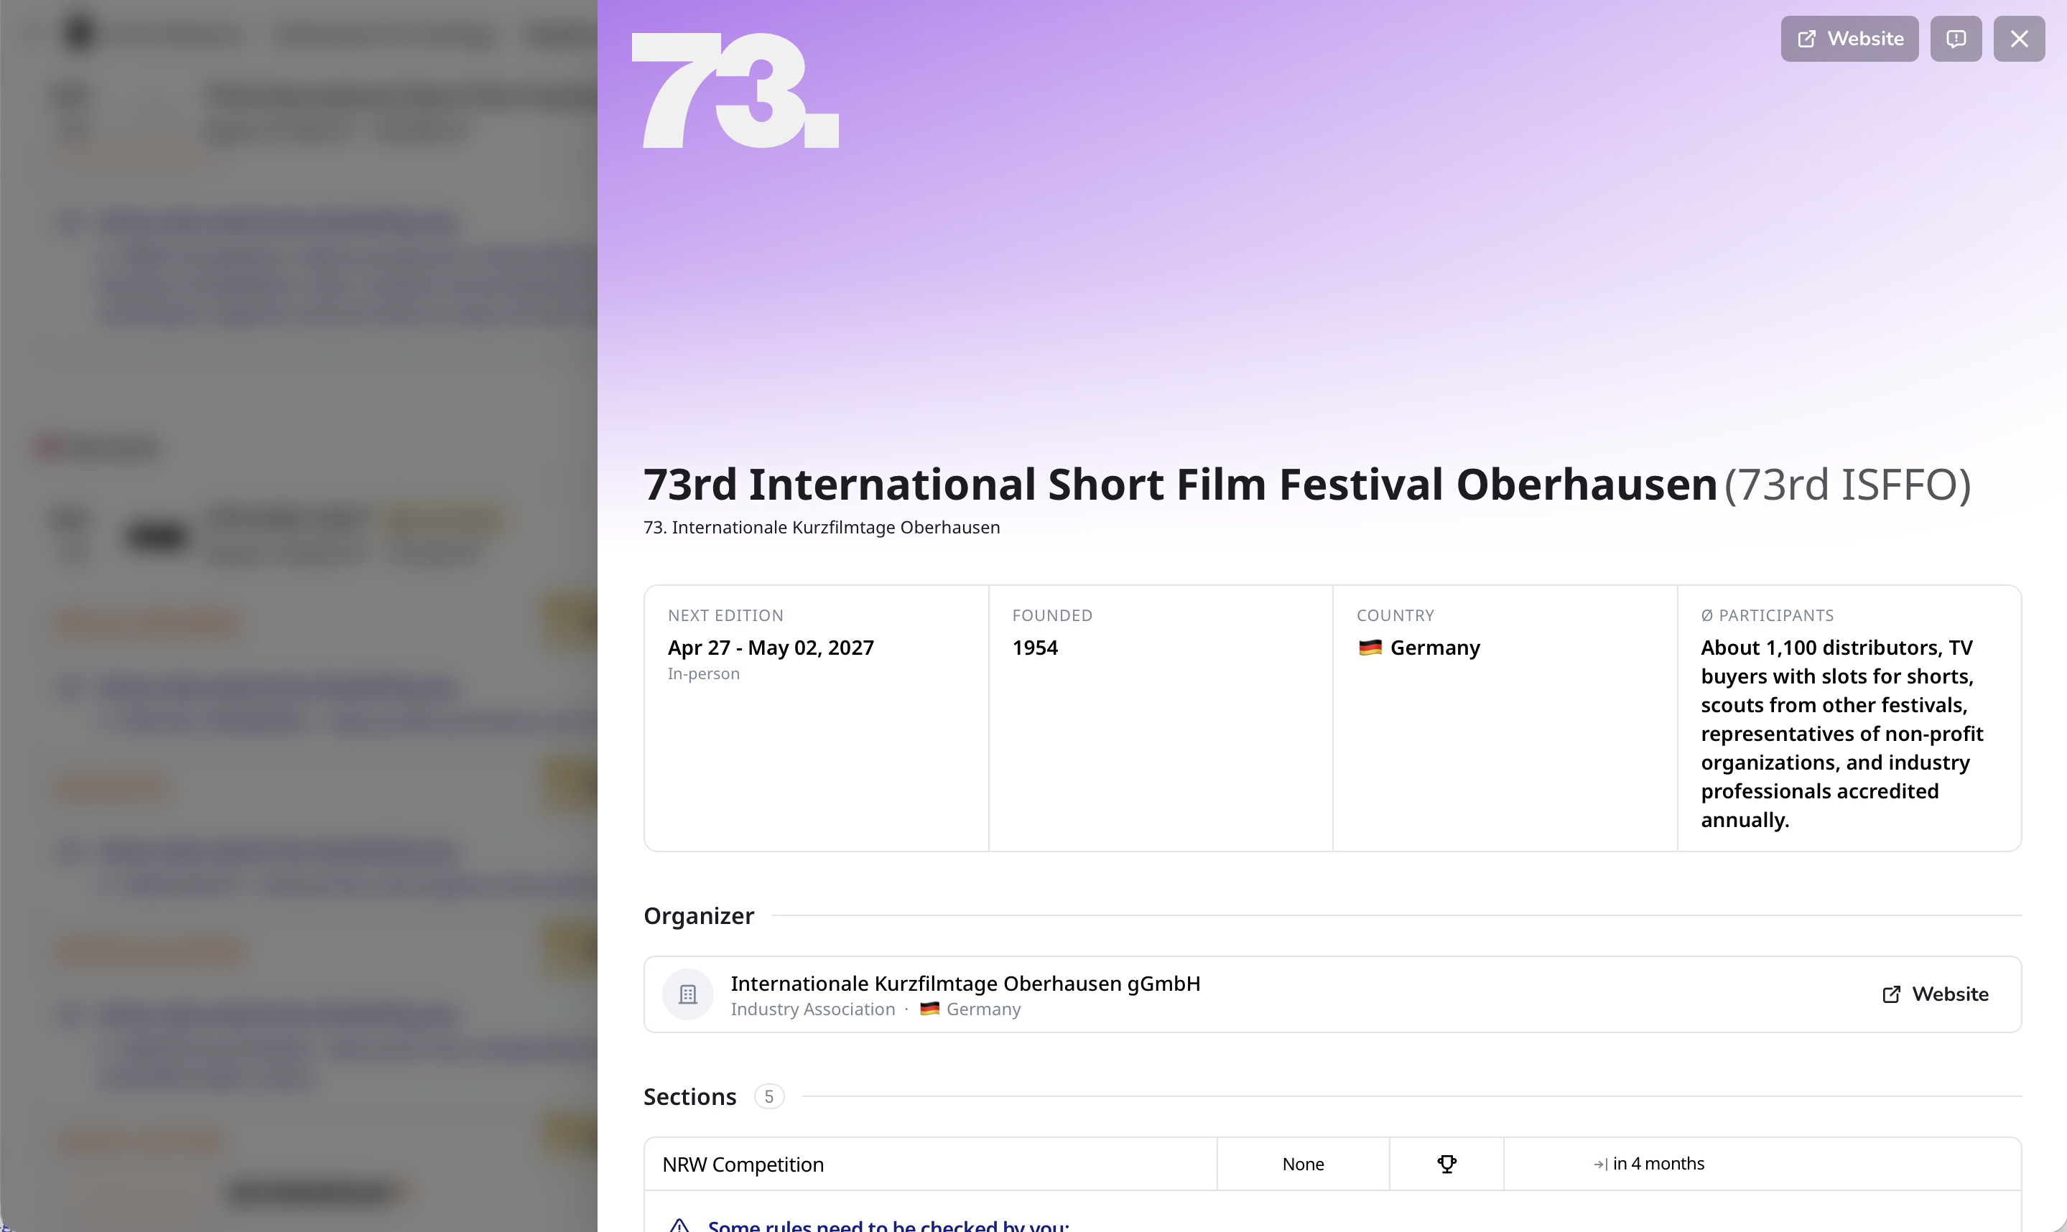
Task: Click the organizer building icon
Action: [687, 994]
